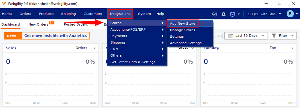Click Get more insights with Analytics
This screenshot has width=300, height=108.
coord(56,36)
